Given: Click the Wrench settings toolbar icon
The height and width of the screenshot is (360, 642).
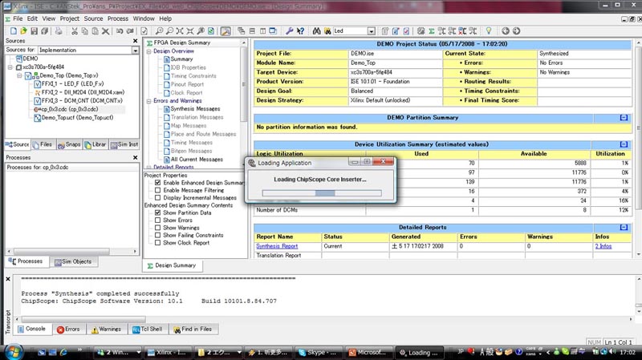Looking at the screenshot, I should [x=290, y=31].
